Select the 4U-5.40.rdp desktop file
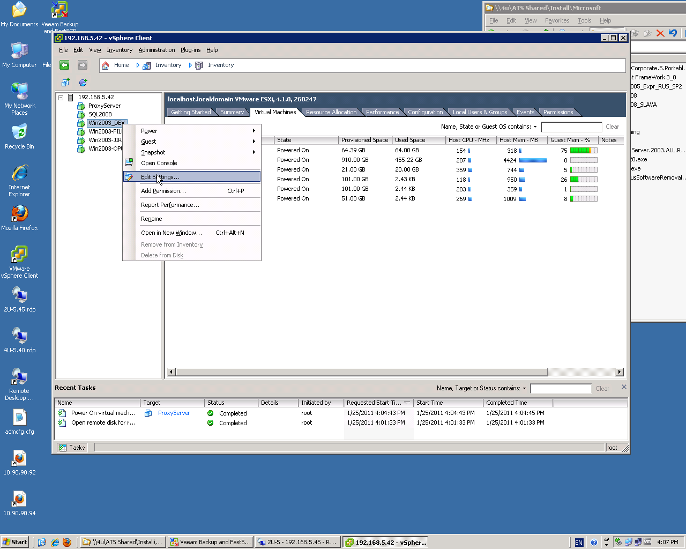This screenshot has height=549, width=686. tap(19, 340)
